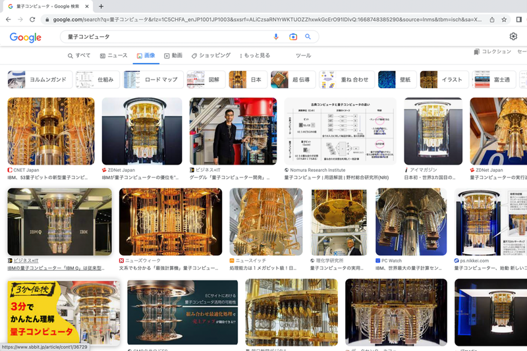The width and height of the screenshot is (527, 351).
Task: Open コレクション bookmark icon
Action: pos(476,52)
